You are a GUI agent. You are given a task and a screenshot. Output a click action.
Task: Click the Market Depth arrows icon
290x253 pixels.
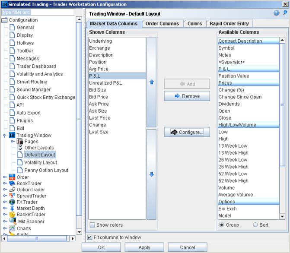[12, 208]
